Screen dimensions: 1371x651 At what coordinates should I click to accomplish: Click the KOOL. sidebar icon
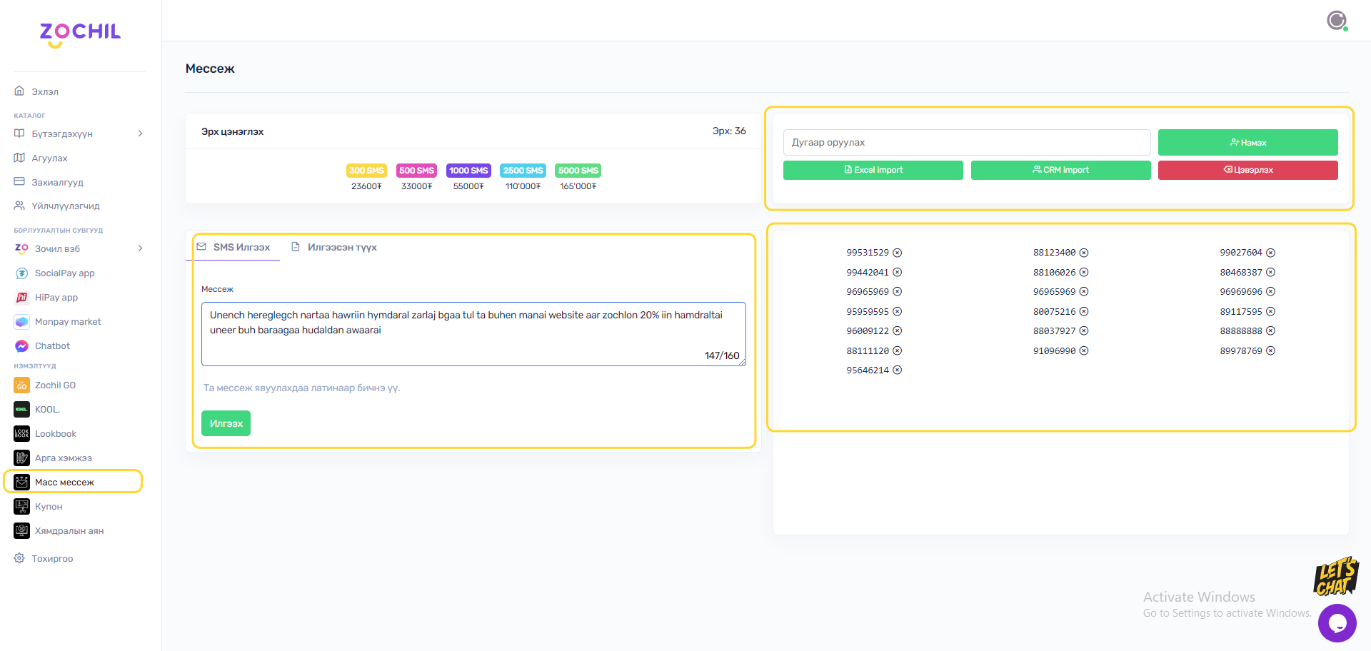coord(21,410)
